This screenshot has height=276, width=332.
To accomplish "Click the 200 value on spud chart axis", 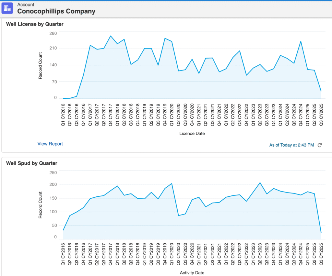I will point(53,184).
